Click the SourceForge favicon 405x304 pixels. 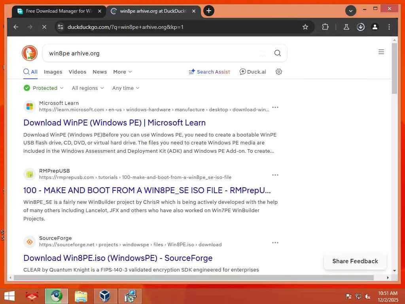[x=29, y=242]
